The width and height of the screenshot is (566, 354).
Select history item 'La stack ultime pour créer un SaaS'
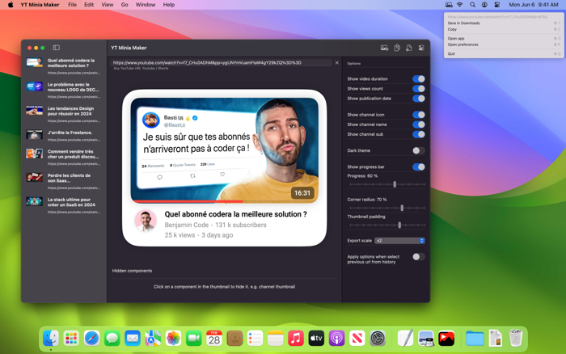click(64, 205)
